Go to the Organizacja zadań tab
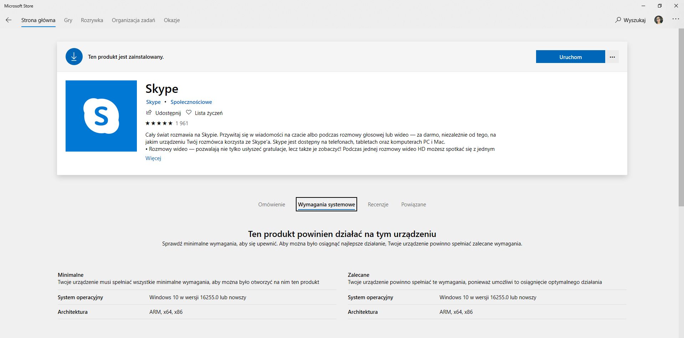Screen dimensions: 684x338 [133, 20]
